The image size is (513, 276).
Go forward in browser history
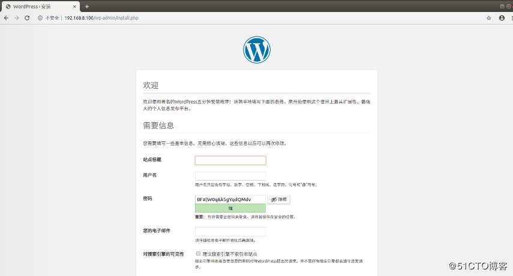pyautogui.click(x=17, y=18)
